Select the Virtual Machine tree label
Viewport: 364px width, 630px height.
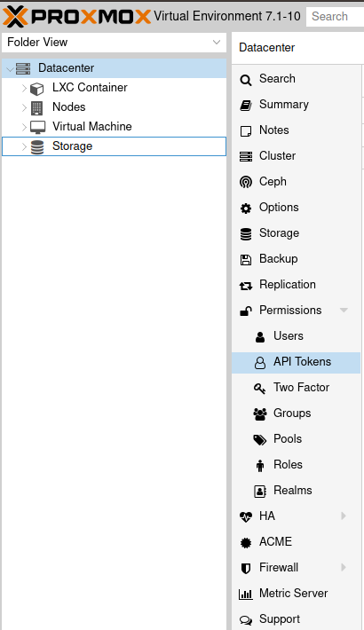coord(92,127)
